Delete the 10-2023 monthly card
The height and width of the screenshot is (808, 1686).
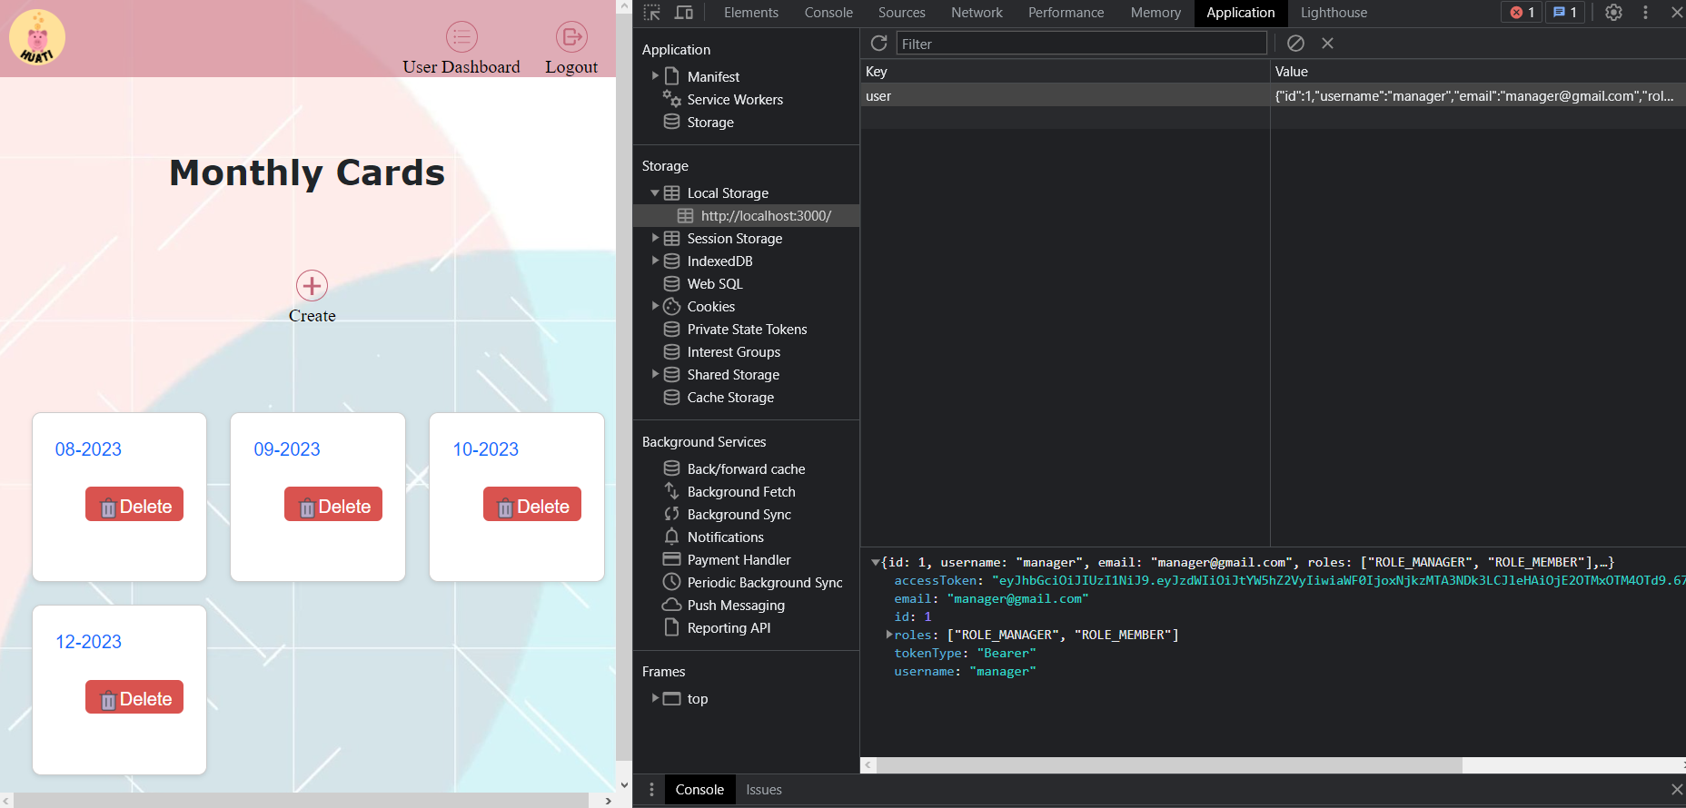532,505
